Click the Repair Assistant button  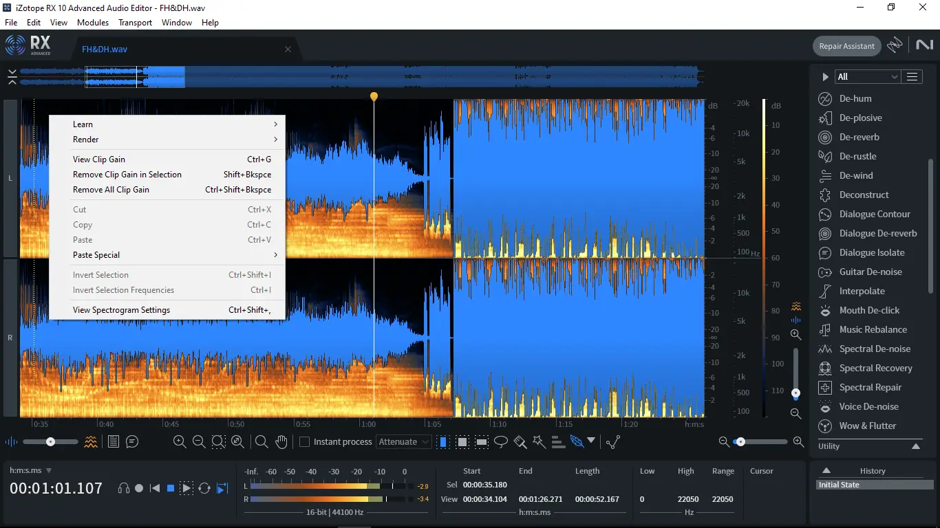pyautogui.click(x=846, y=46)
